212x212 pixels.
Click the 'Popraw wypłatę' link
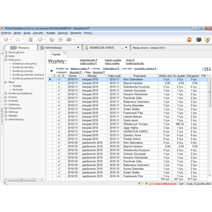(113, 60)
